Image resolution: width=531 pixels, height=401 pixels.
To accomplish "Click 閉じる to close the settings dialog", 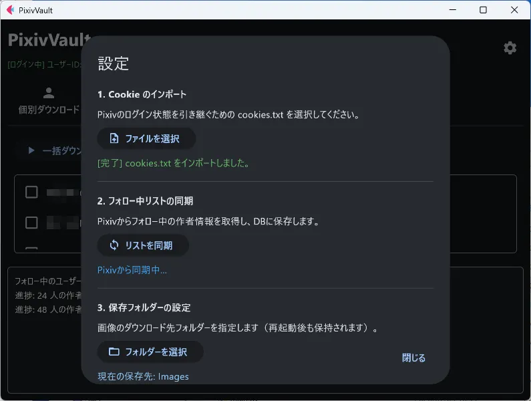I will tap(413, 358).
